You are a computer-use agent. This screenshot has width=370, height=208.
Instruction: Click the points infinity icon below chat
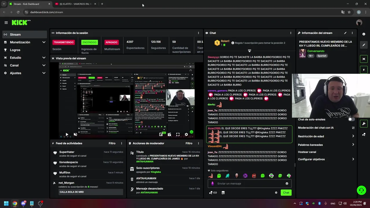click(213, 193)
